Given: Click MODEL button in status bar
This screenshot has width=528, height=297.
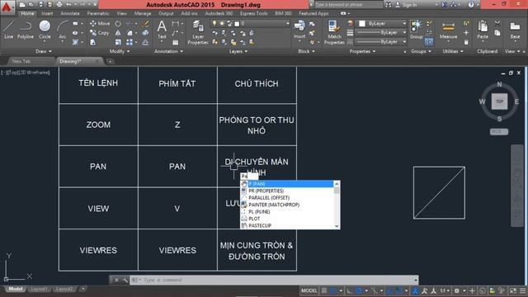Looking at the screenshot, I should [309, 290].
